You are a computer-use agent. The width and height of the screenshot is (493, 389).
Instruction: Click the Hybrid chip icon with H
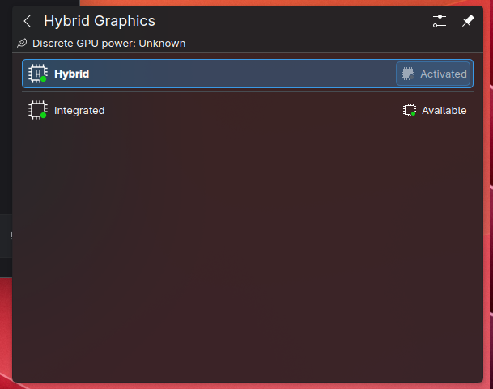pos(38,74)
